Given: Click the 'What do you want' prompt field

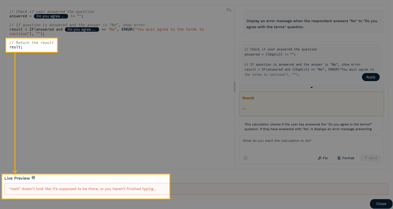Looking at the screenshot, I should click(x=311, y=141).
